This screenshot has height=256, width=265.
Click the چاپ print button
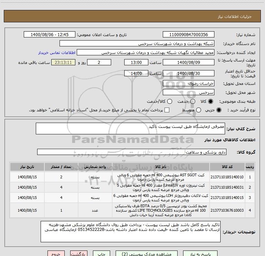click(102, 254)
